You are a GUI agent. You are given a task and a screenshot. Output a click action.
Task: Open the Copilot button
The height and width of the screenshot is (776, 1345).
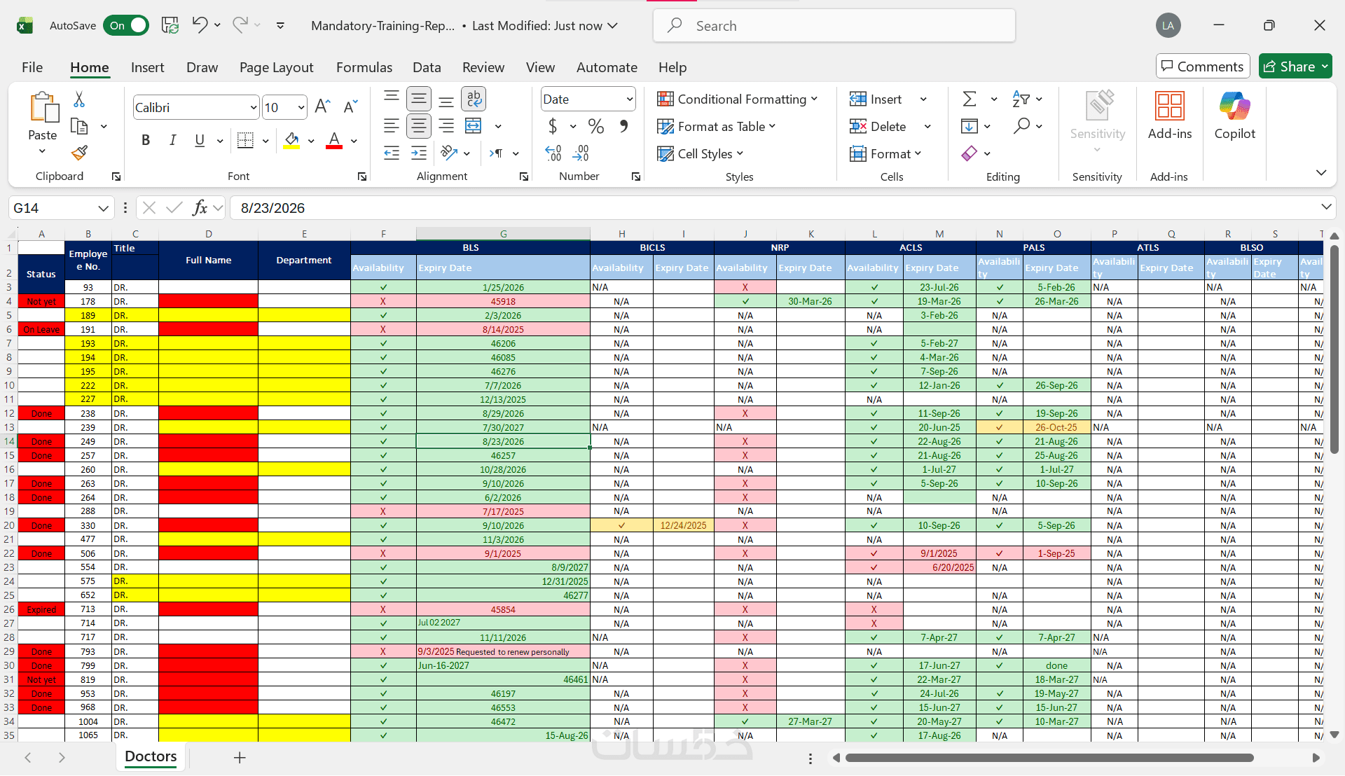[x=1234, y=116]
